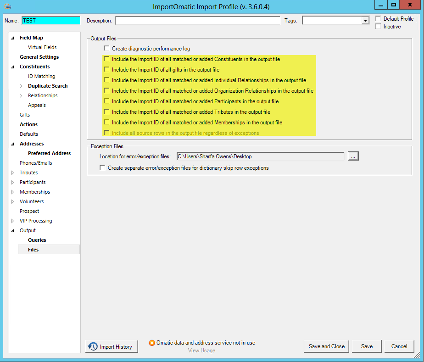This screenshot has width=424, height=362.
Task: Mark profile as Default Profile
Action: tap(378, 18)
